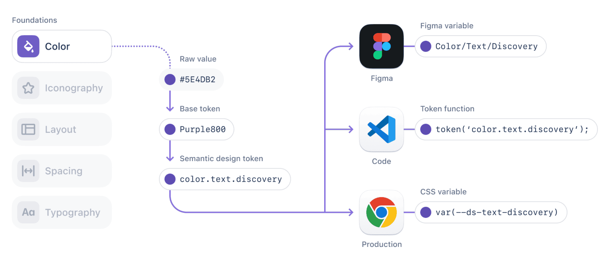Select the Typography foundation label
The image size is (614, 259).
(73, 212)
